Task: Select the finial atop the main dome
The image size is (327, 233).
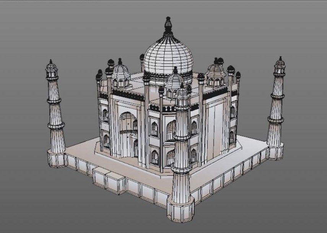Action: pyautogui.click(x=168, y=25)
